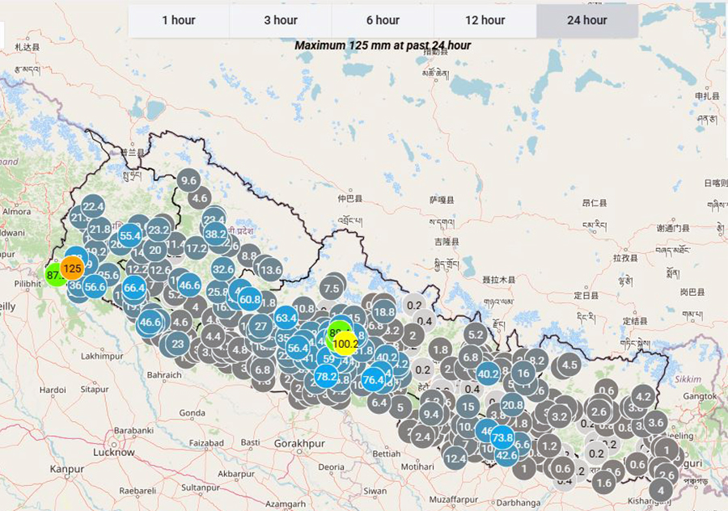The image size is (728, 511).
Task: Select the 3 hour tab
Action: [281, 20]
